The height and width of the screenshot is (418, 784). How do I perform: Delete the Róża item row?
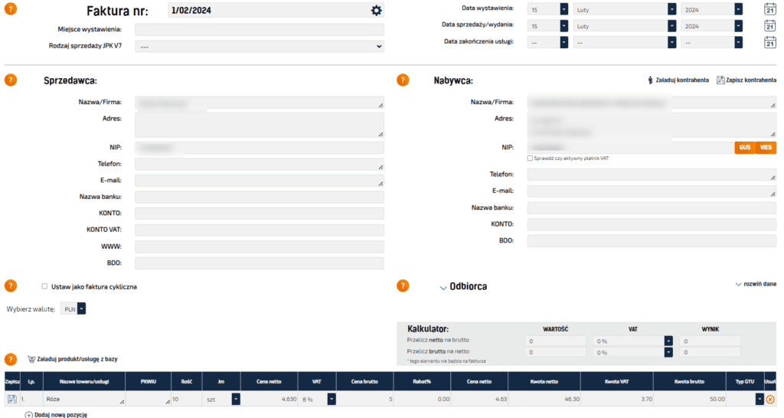click(770, 399)
